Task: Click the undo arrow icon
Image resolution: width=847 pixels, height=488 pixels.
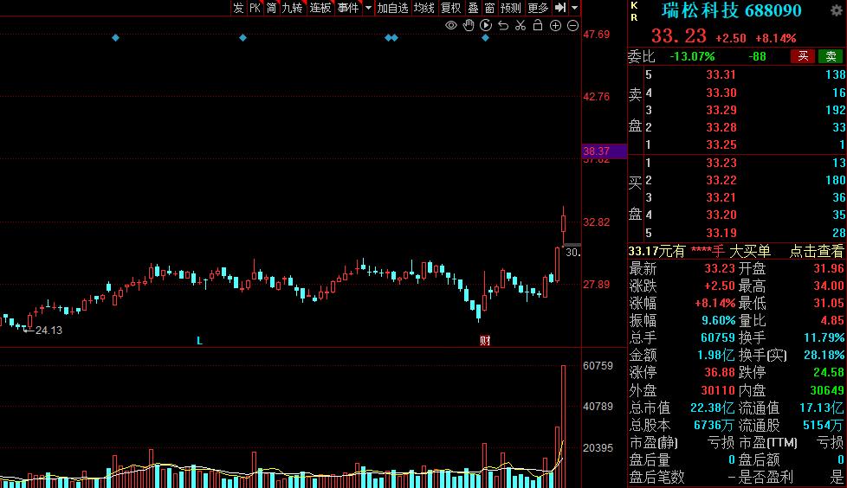Action: pos(503,25)
